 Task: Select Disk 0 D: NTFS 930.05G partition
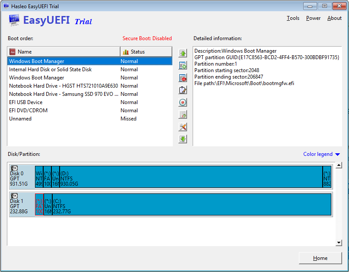click(x=191, y=177)
